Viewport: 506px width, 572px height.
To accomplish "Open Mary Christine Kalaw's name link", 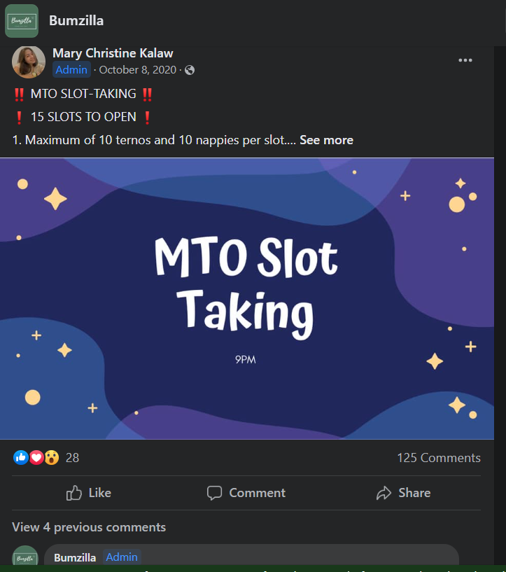I will pos(113,53).
